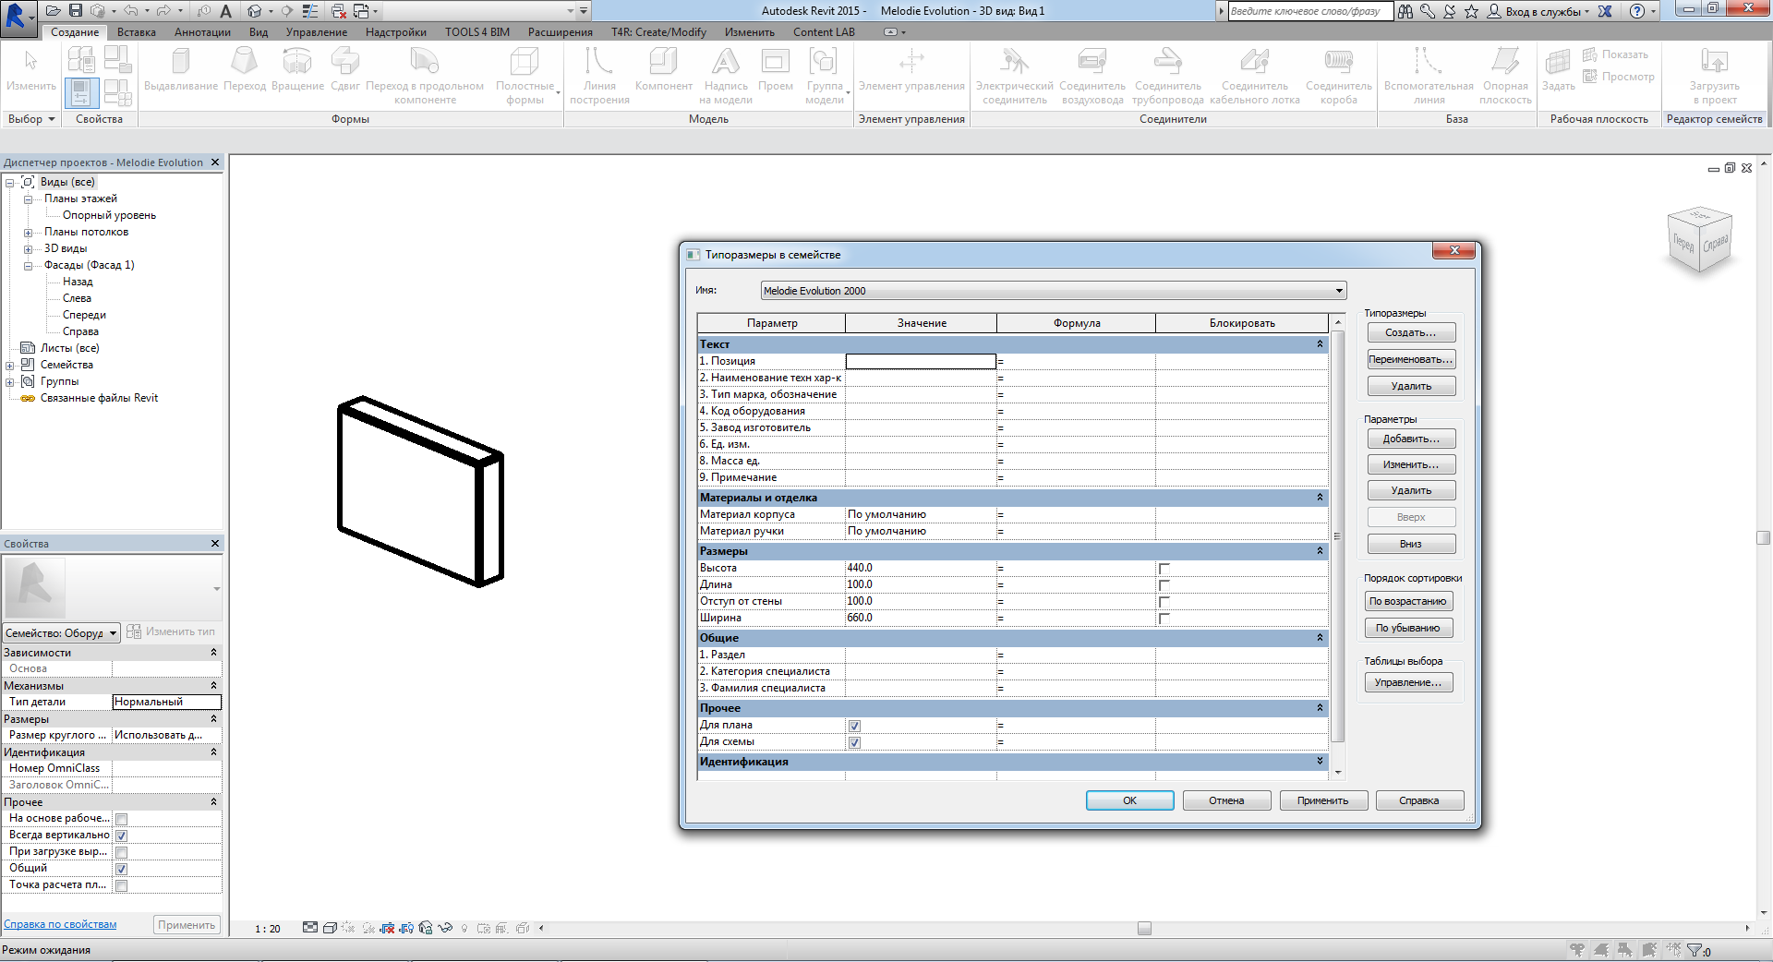1773x962 pixels.
Task: Toggle the Всегда вертикально checkbox
Action: pos(121,836)
